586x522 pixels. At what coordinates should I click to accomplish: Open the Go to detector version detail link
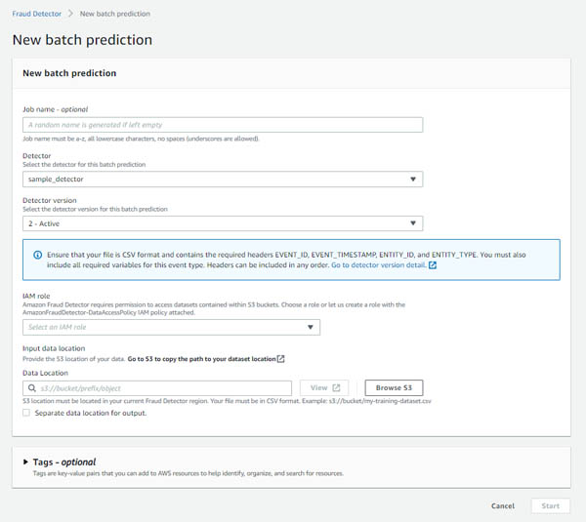(379, 265)
